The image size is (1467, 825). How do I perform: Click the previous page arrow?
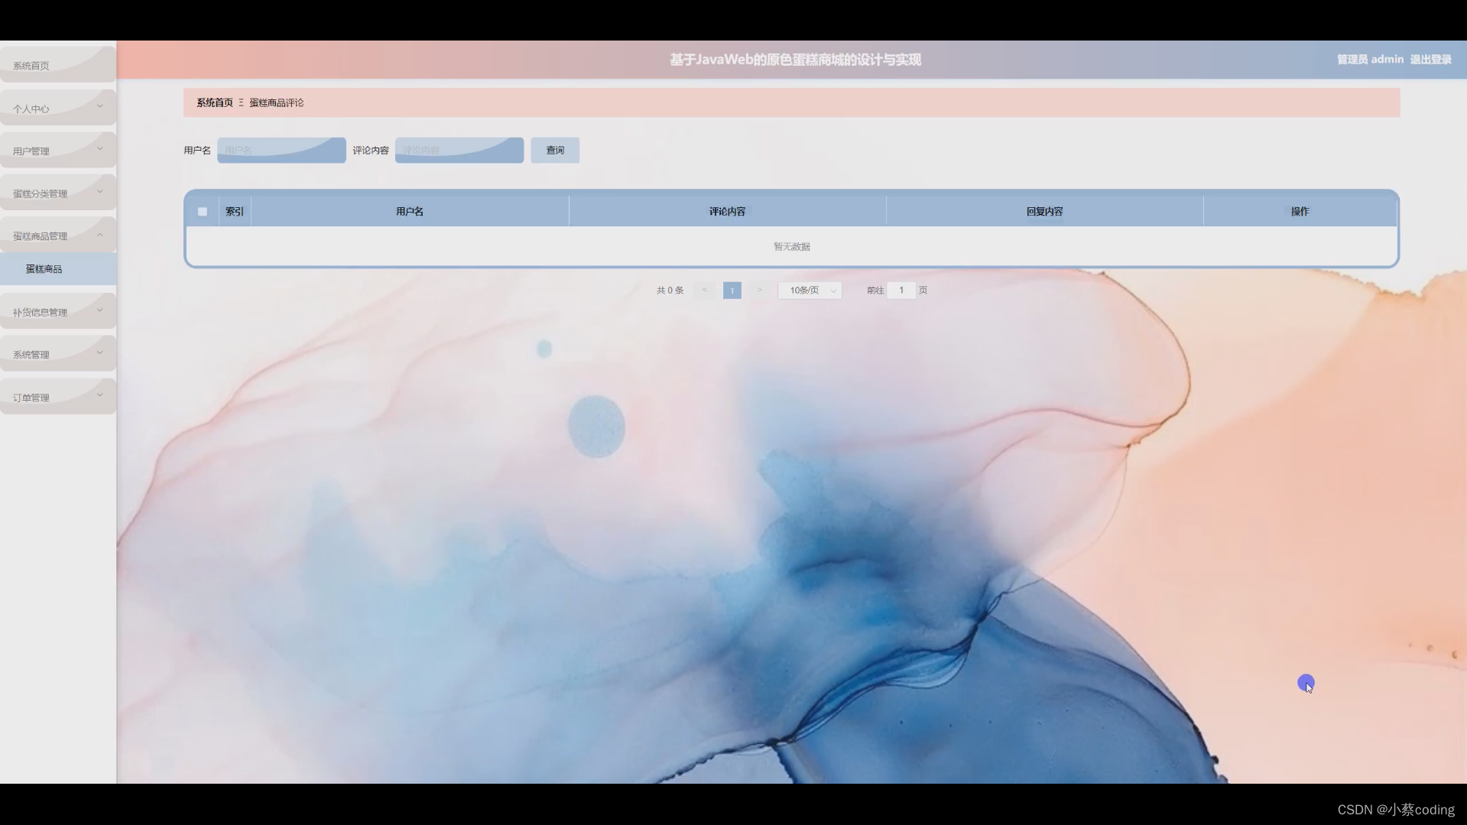tap(705, 290)
